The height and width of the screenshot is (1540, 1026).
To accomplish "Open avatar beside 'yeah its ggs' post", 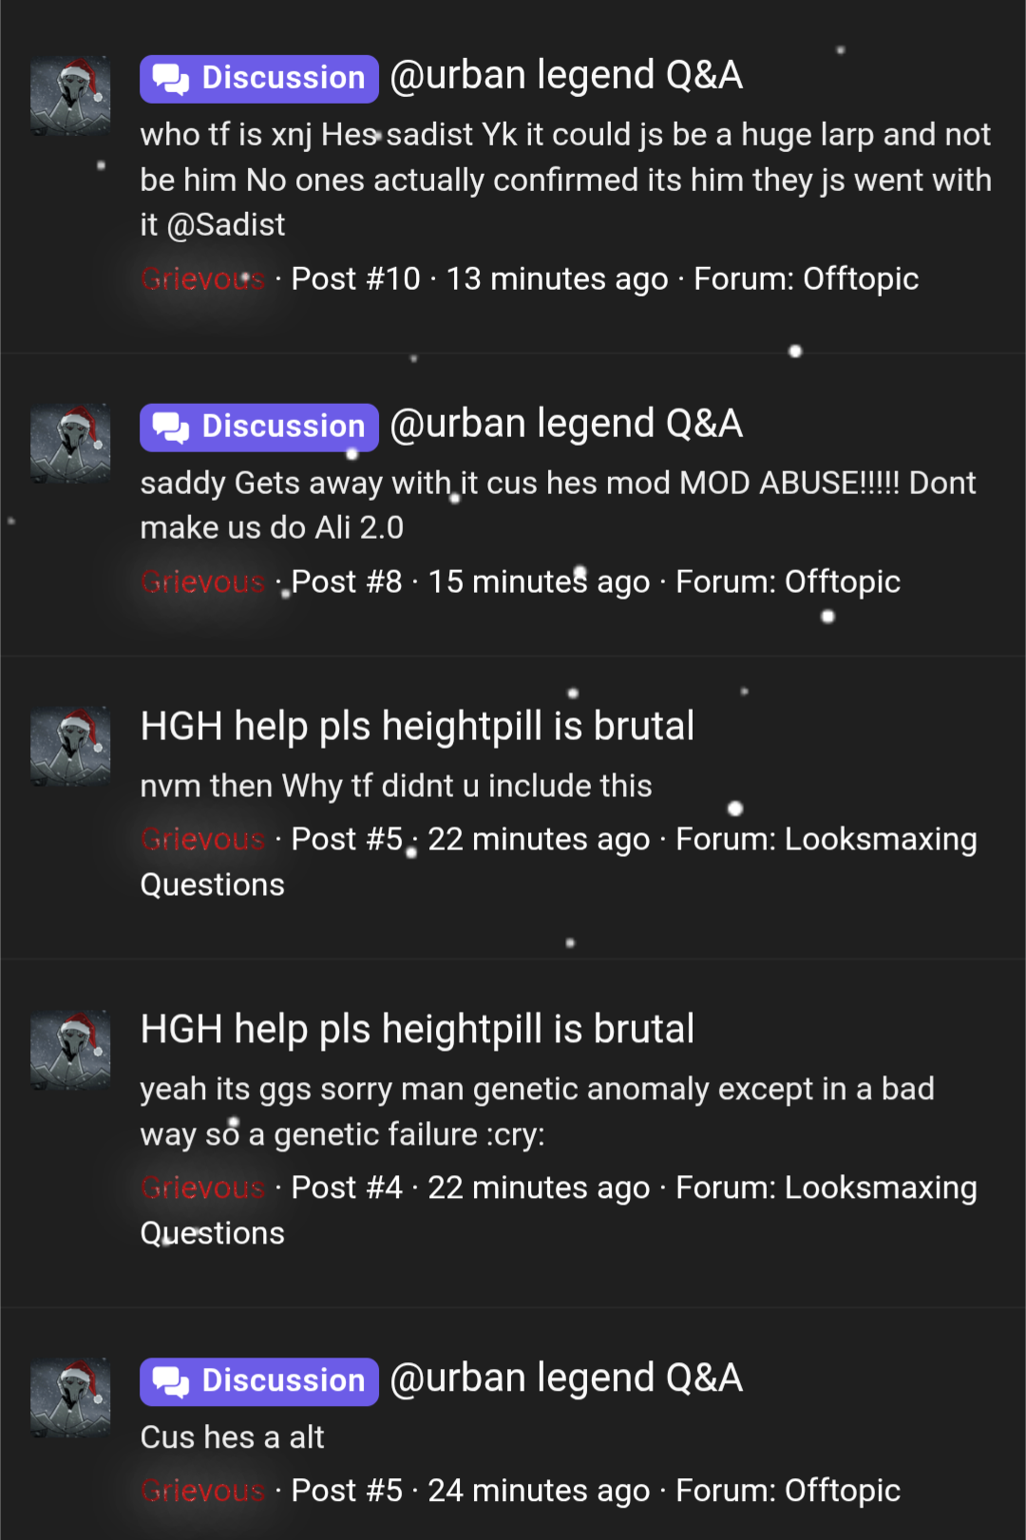I will click(70, 1050).
